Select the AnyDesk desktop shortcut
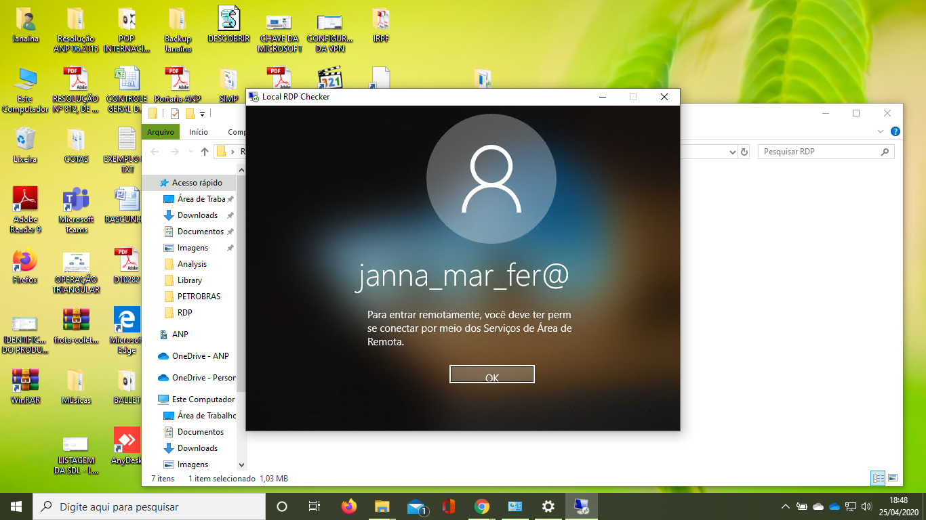 (x=127, y=446)
